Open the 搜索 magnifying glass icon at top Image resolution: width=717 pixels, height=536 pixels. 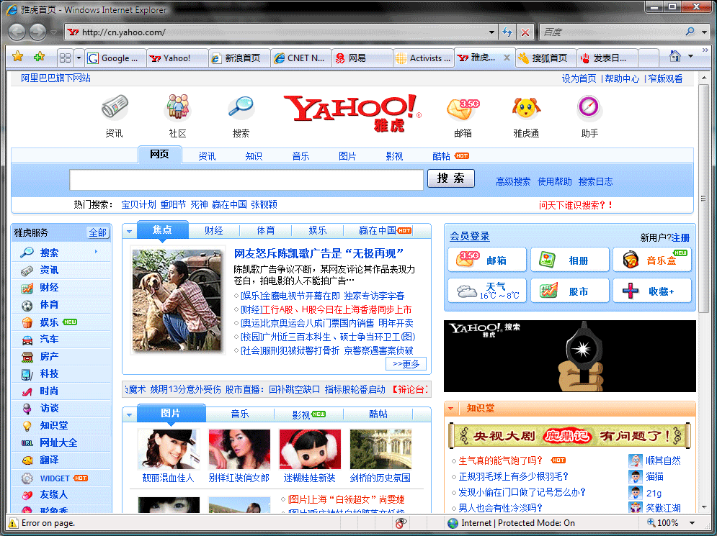(x=241, y=108)
